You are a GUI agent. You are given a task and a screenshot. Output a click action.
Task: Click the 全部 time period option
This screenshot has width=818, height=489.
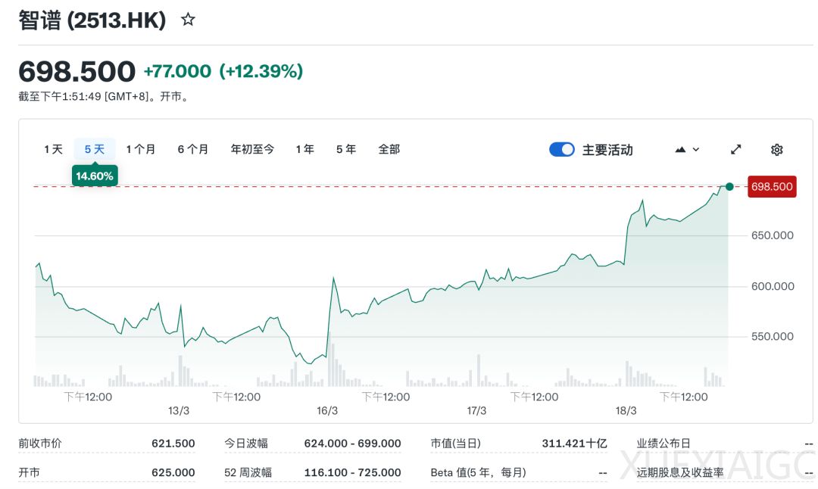(x=389, y=149)
